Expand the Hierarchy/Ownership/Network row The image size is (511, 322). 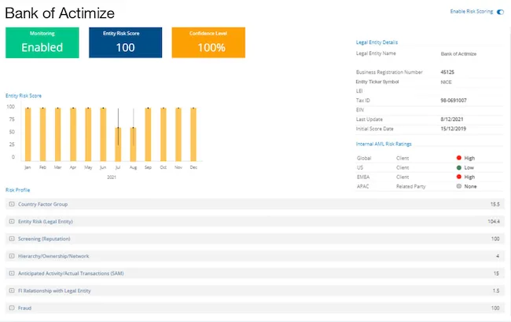tap(12, 256)
